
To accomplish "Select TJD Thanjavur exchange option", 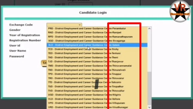I will 97,61.
